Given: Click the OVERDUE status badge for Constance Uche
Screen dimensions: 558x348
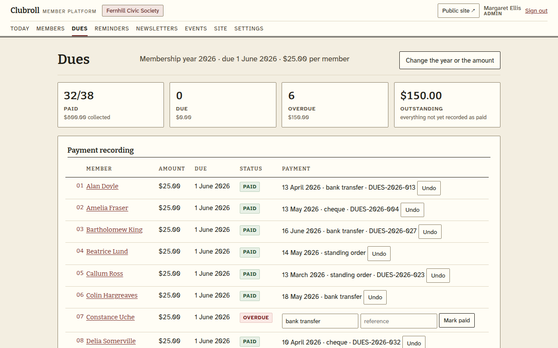Looking at the screenshot, I should pyautogui.click(x=256, y=318).
